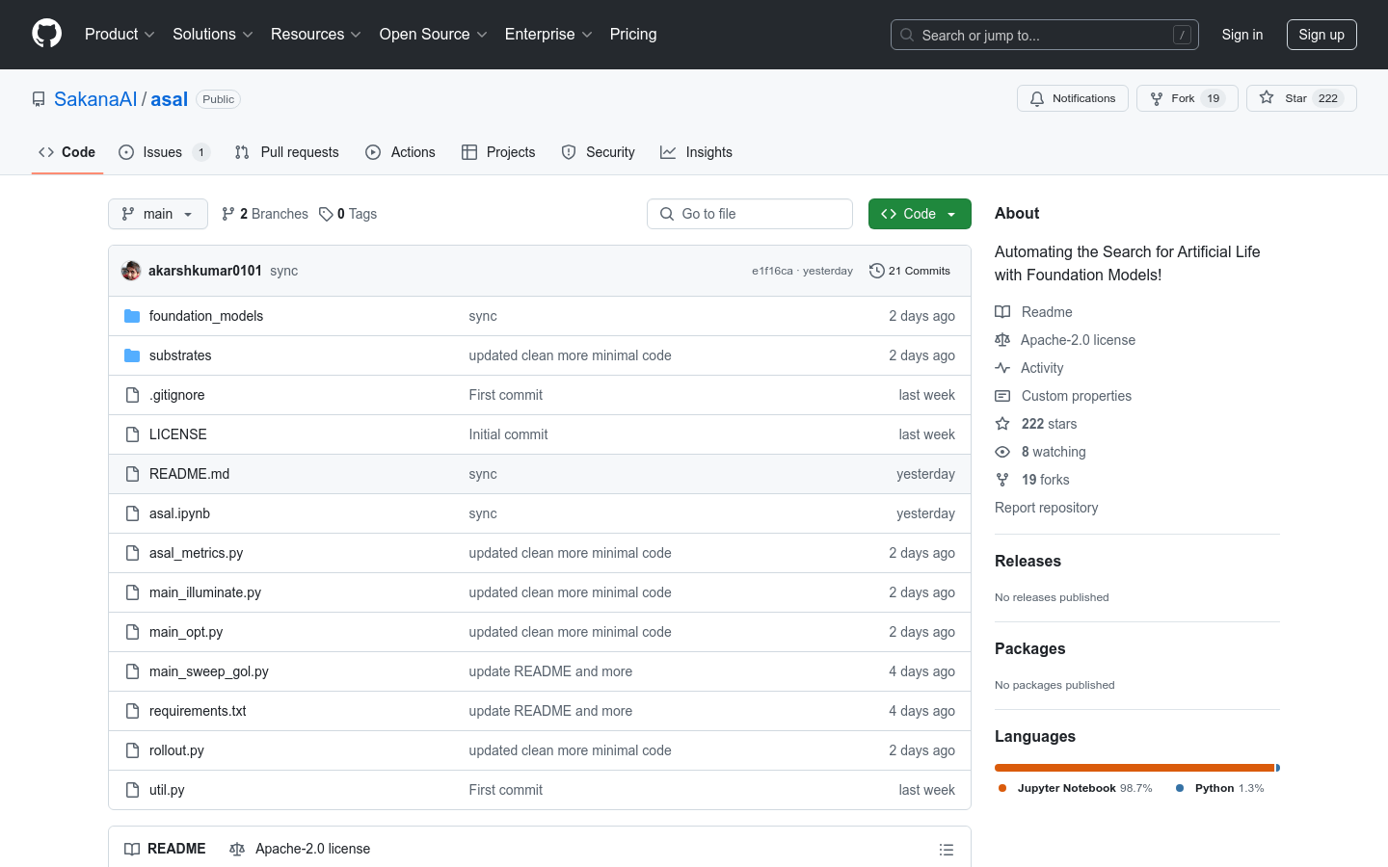Click Report repository
Screen dimensions: 1388x867
pos(1046,508)
